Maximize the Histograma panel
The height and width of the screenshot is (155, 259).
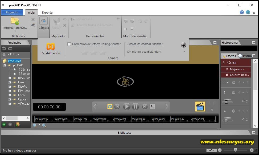click(254, 42)
